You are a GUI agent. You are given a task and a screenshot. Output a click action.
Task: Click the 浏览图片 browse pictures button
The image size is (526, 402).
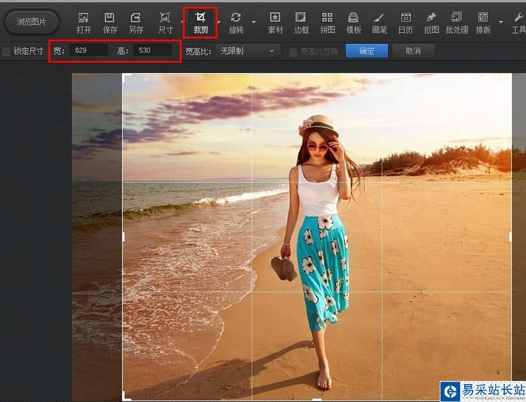point(31,22)
